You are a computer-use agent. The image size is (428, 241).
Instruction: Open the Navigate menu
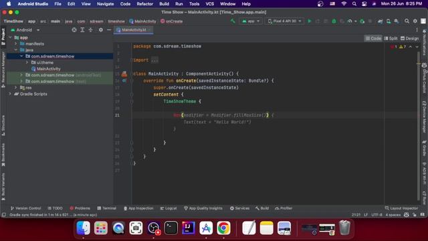tap(106, 4)
